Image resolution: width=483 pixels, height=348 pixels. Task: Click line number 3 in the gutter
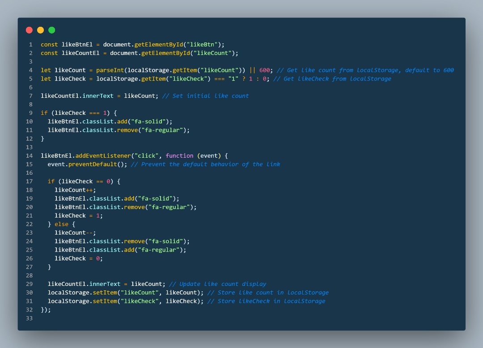[x=31, y=62]
